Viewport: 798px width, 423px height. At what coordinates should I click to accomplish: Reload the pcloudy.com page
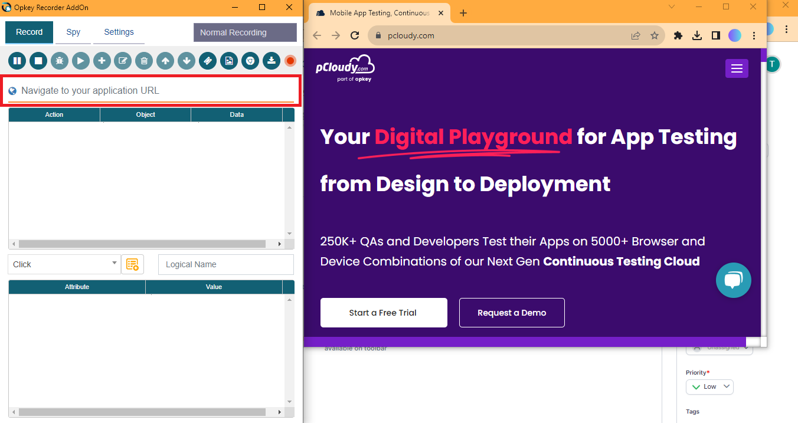pyautogui.click(x=355, y=35)
